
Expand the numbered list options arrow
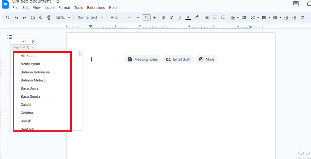click(x=280, y=17)
